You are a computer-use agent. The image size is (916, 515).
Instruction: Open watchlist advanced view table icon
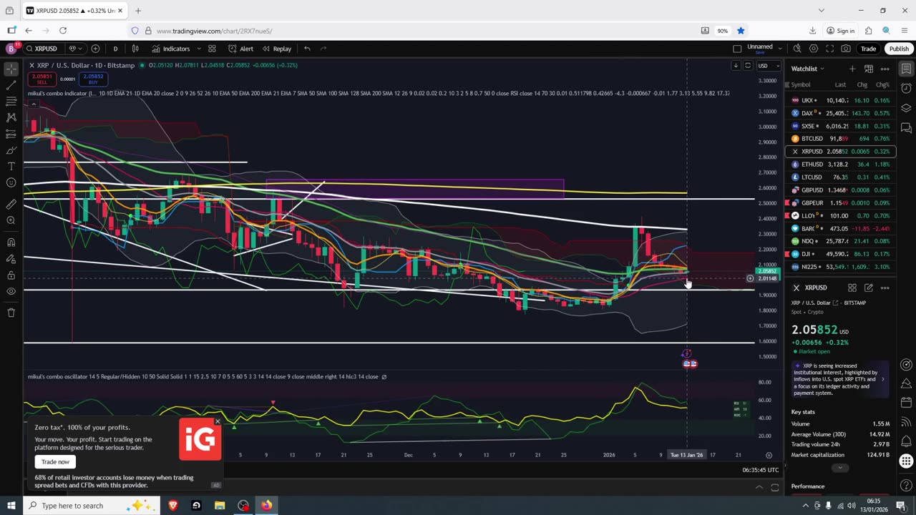coord(869,69)
